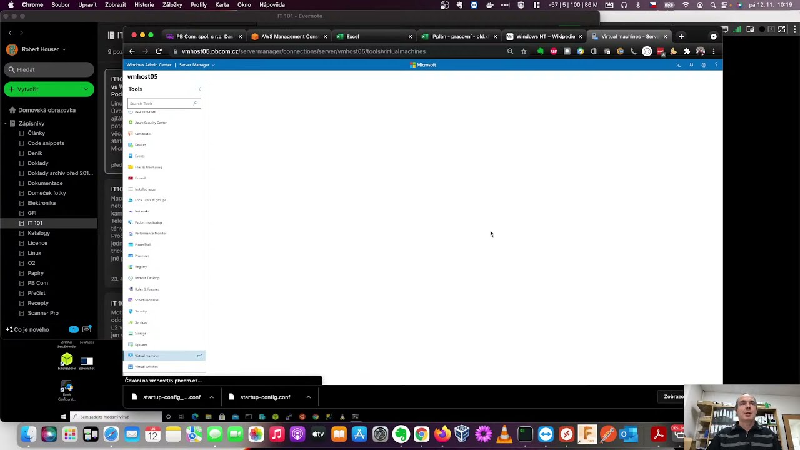800x450 pixels.
Task: Open Historie menu in menu bar
Action: (144, 5)
